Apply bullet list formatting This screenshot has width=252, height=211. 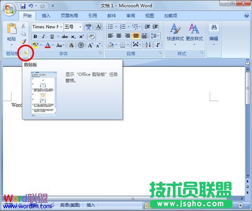pos(110,27)
